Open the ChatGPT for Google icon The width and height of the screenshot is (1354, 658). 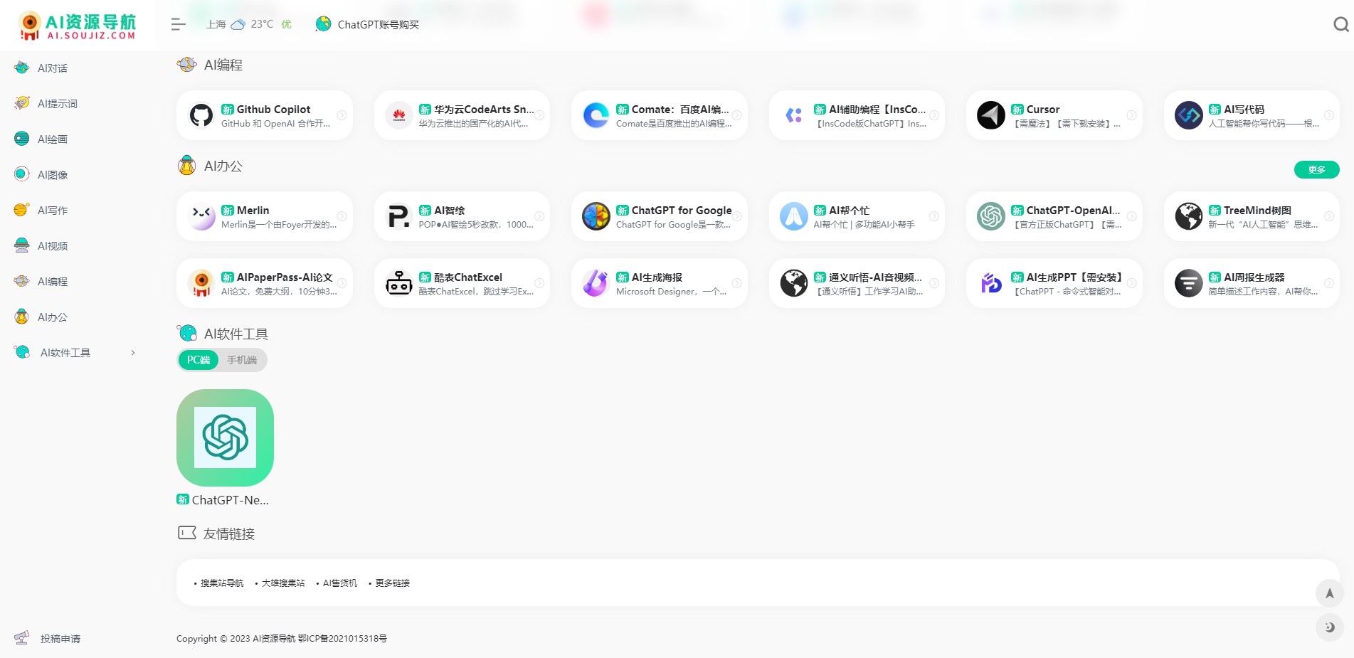596,216
